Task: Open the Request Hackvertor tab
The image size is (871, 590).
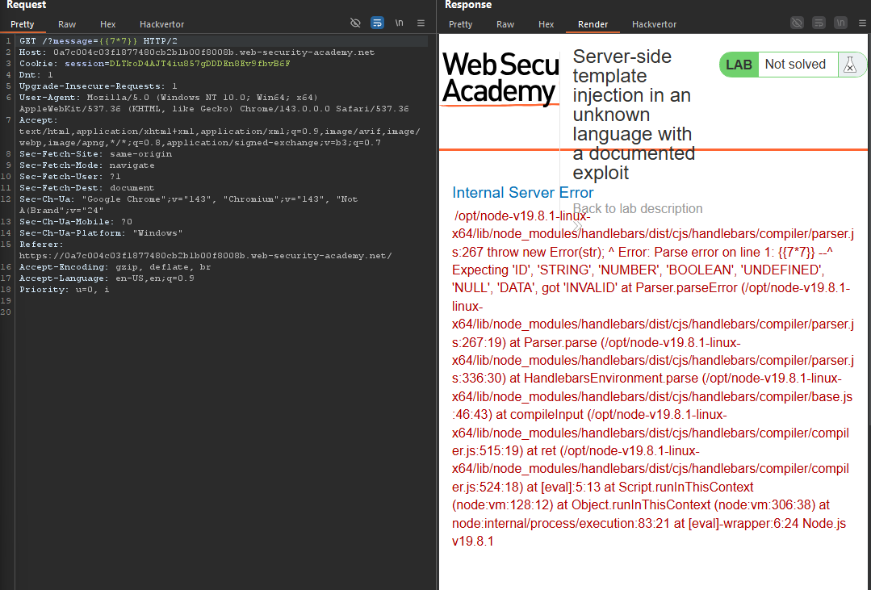Action: tap(161, 24)
